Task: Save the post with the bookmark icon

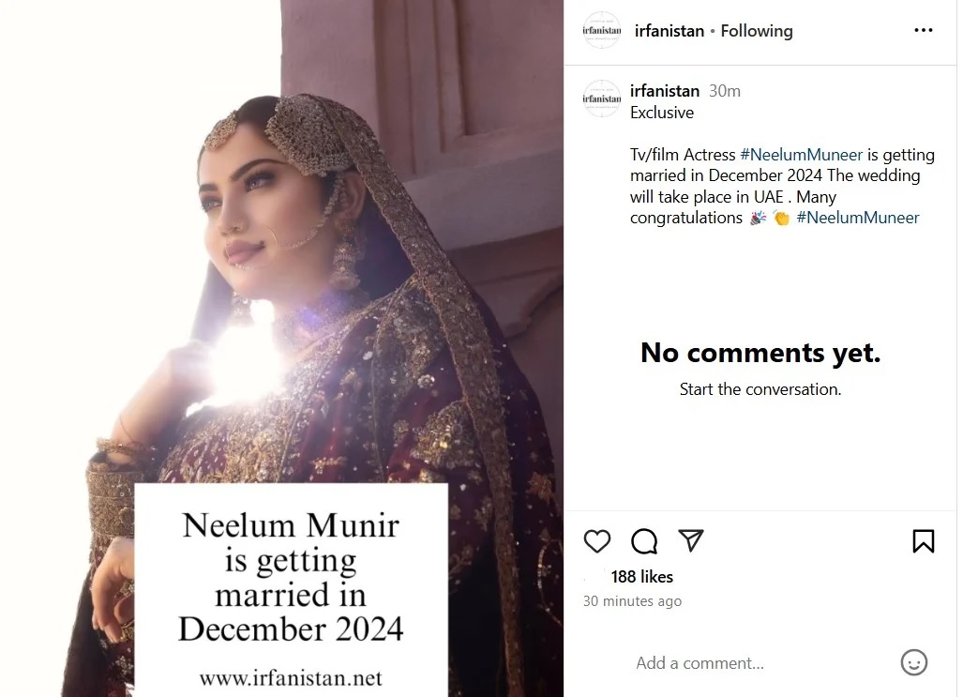Action: pyautogui.click(x=923, y=541)
